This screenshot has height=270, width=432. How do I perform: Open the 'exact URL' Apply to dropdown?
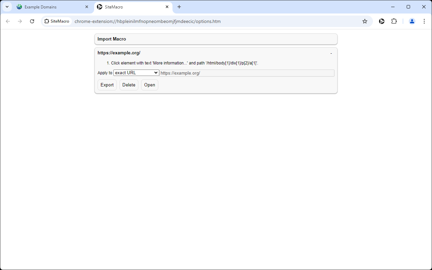coord(136,73)
